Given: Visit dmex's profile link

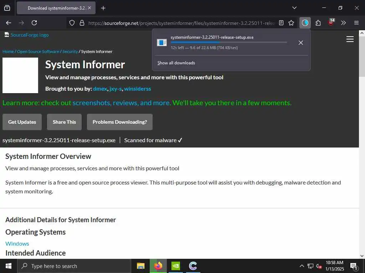Looking at the screenshot, I should (100, 89).
